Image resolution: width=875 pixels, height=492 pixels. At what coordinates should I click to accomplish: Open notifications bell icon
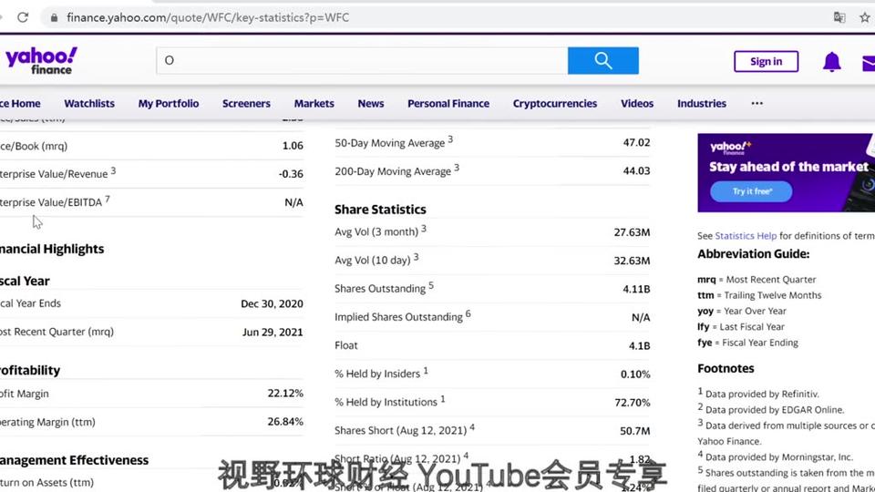831,61
